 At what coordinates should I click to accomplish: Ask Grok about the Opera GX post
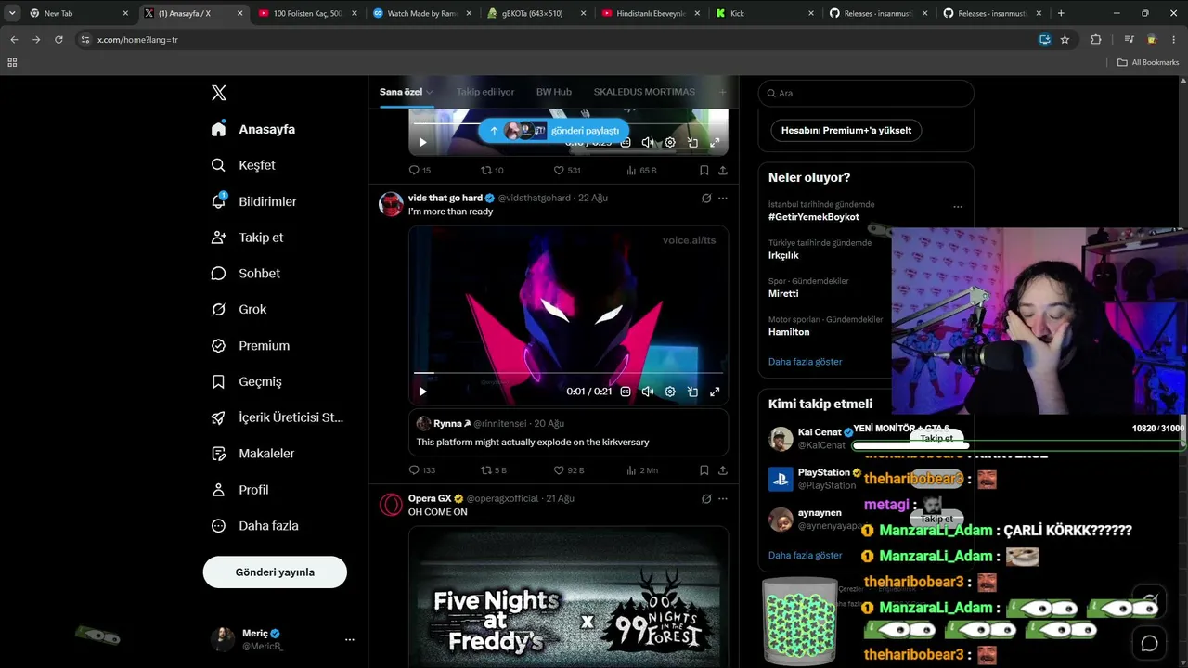coord(706,498)
